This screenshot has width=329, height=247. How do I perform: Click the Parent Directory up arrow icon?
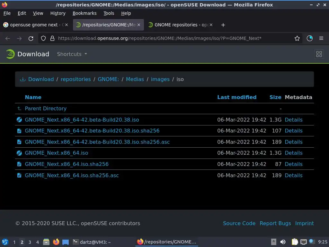(x=19, y=109)
